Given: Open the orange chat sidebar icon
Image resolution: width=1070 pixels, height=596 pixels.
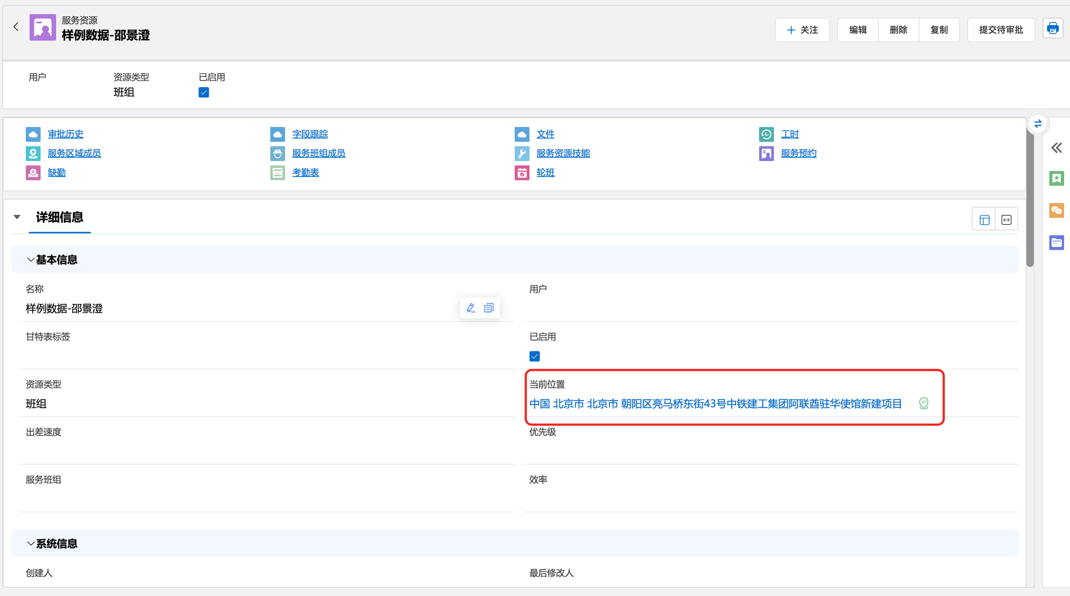Looking at the screenshot, I should click(x=1057, y=210).
